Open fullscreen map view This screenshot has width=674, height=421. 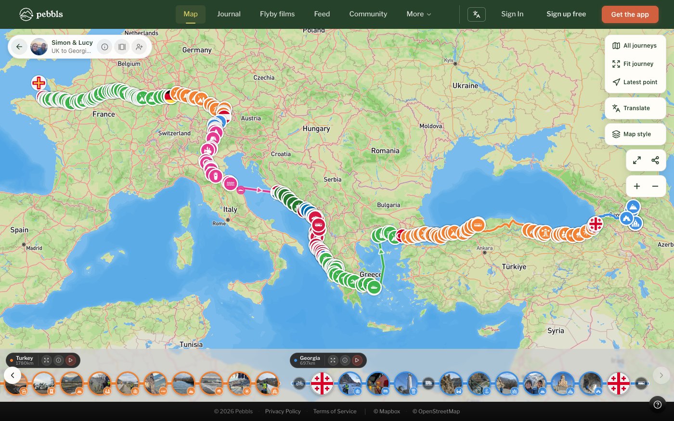(x=637, y=160)
